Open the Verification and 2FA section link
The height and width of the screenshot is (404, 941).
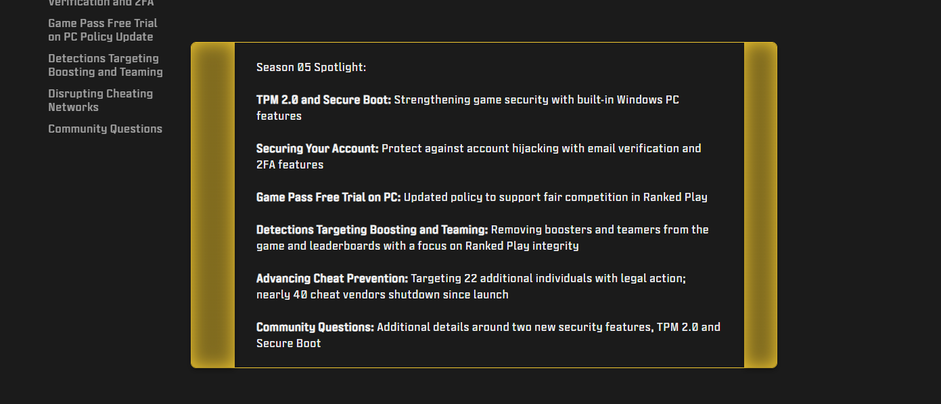pos(100,3)
